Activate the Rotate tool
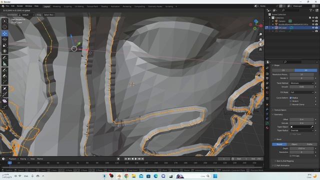 4,39
